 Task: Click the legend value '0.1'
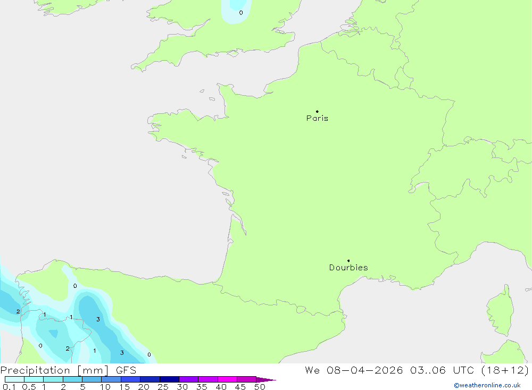pyautogui.click(x=9, y=387)
